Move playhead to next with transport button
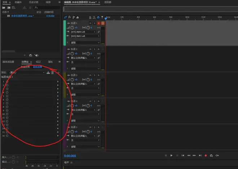The width and height of the screenshot is (238, 169). [x=200, y=156]
